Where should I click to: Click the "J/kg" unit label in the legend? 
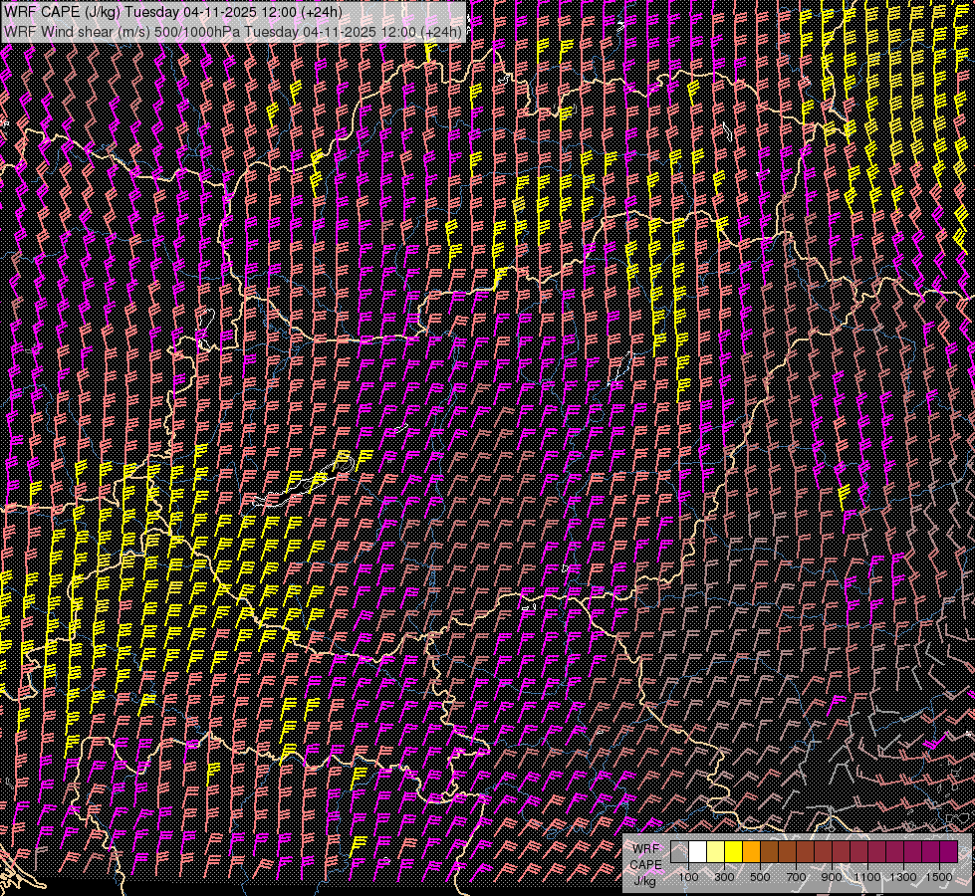pos(645,880)
